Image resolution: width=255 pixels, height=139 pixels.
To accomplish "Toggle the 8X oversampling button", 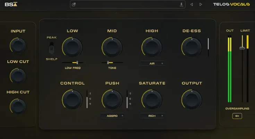I will tap(237, 116).
